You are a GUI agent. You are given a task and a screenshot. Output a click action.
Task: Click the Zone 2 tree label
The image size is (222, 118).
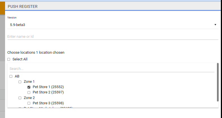29,98
